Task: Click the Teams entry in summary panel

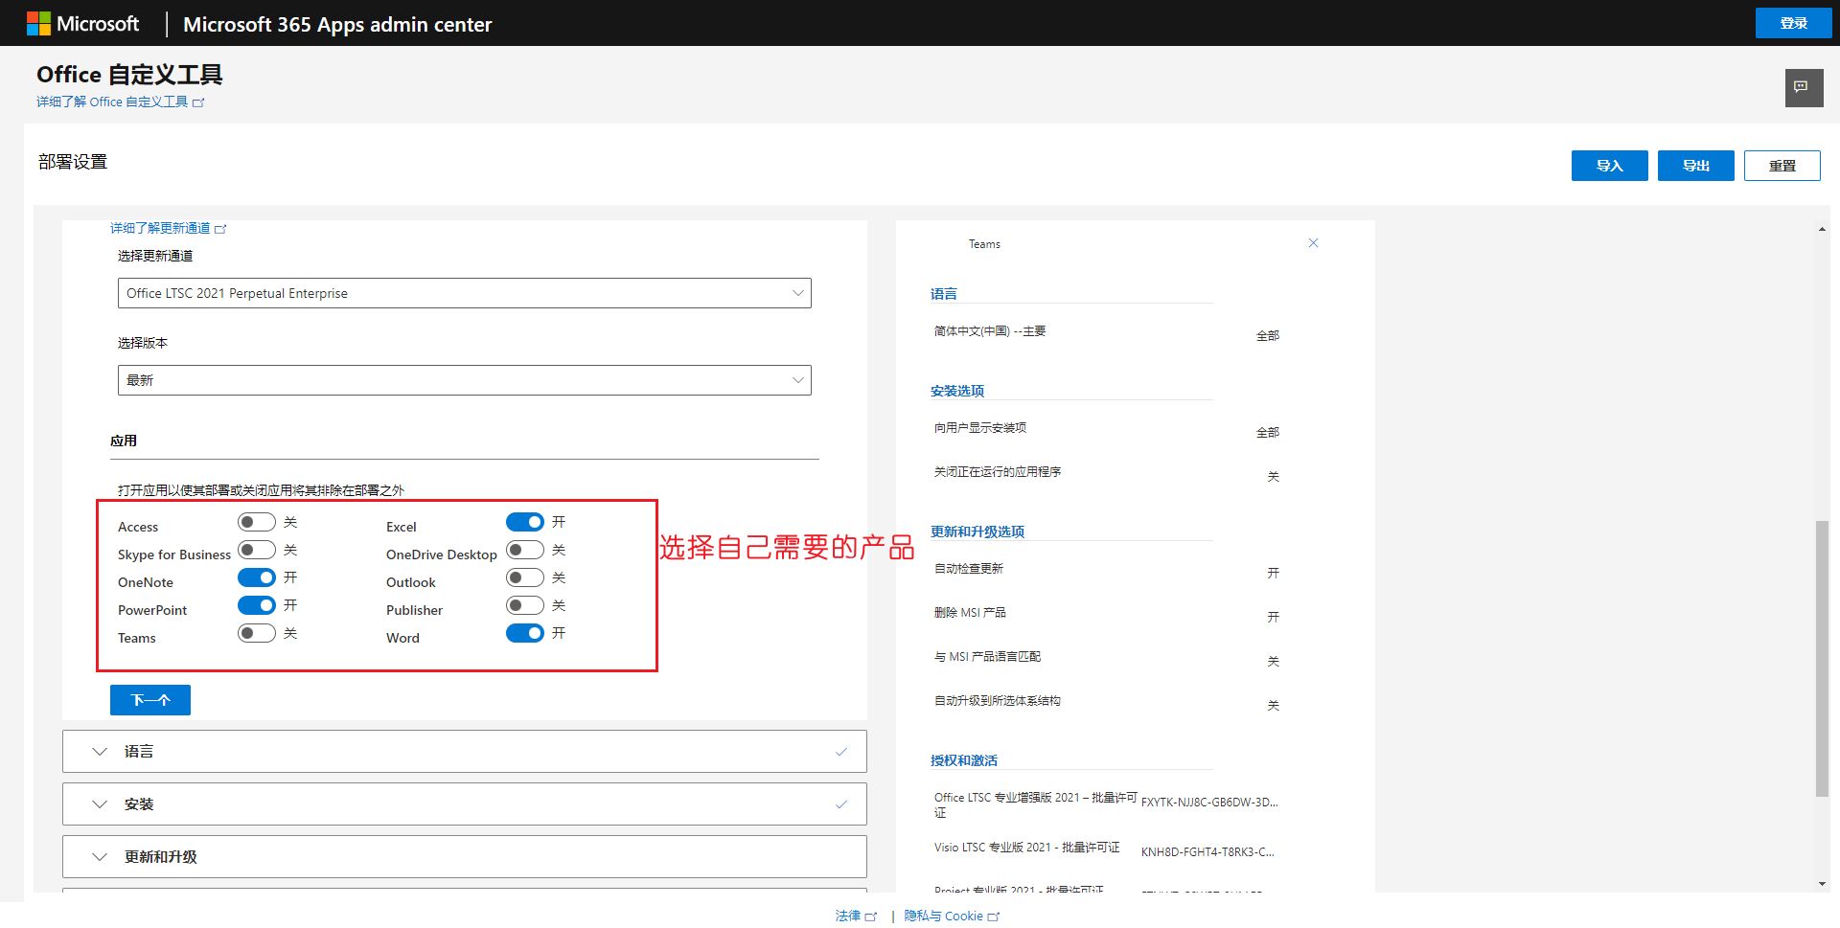Action: click(x=984, y=244)
